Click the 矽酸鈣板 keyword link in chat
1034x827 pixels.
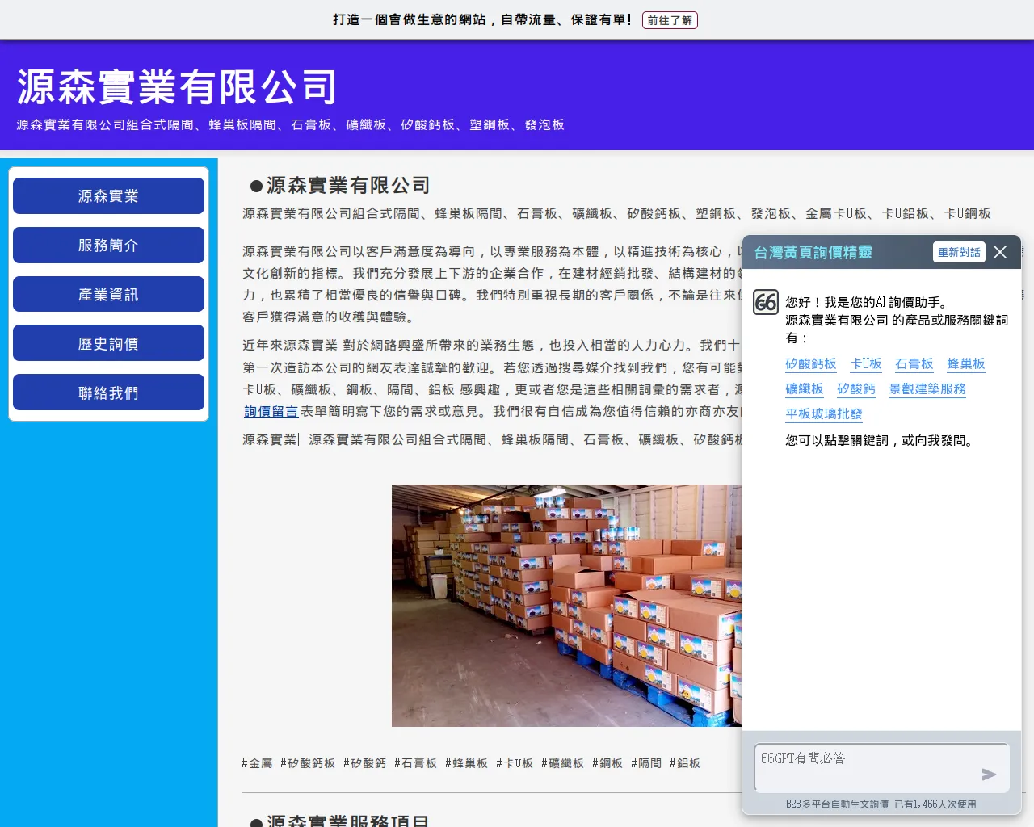pyautogui.click(x=811, y=364)
